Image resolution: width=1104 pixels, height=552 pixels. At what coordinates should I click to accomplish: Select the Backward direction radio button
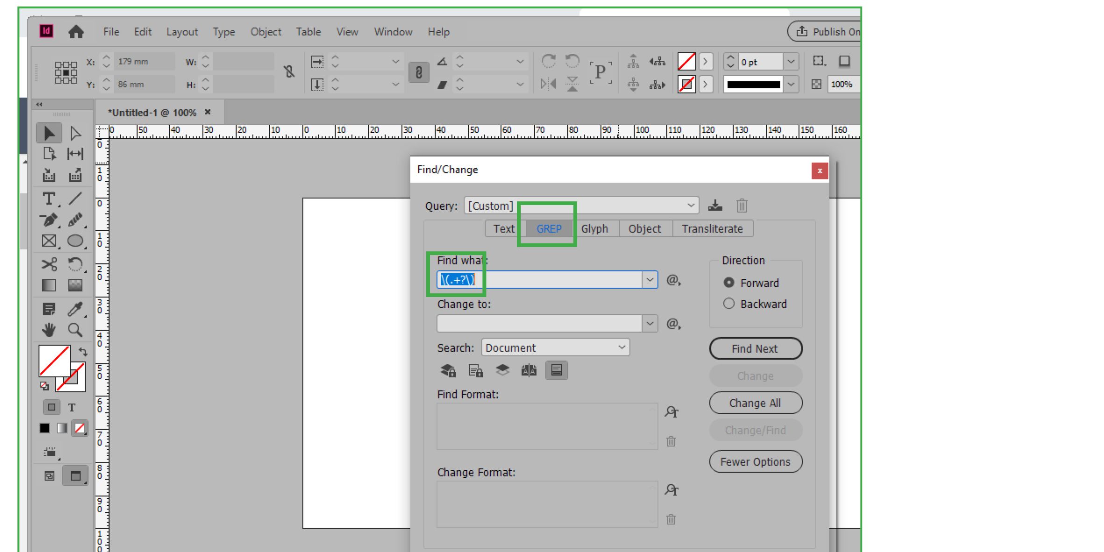click(729, 304)
